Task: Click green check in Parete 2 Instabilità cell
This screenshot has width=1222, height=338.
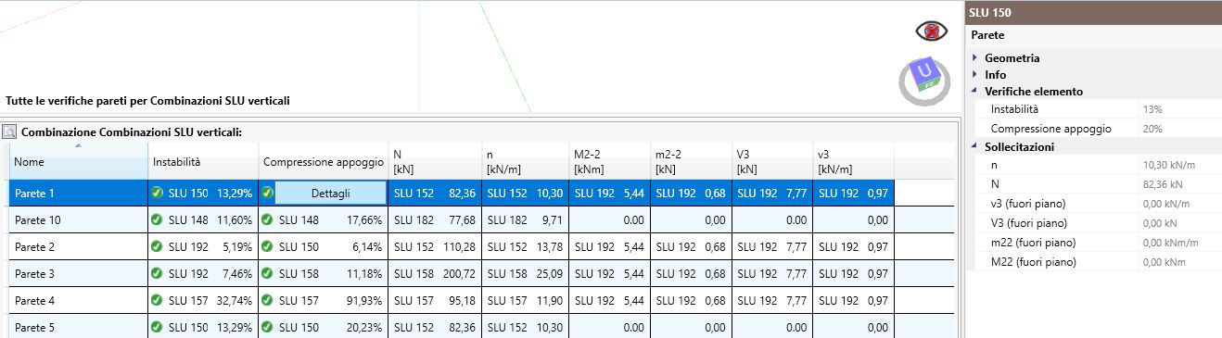Action: click(x=157, y=246)
